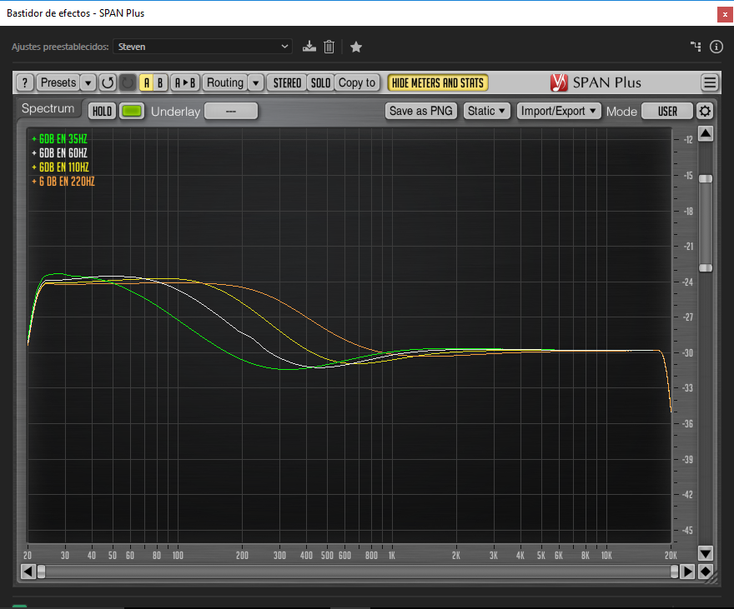Open the Routing menu

[x=225, y=82]
